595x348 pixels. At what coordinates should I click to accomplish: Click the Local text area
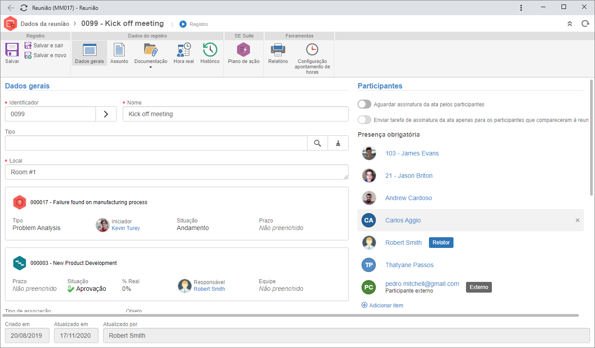177,172
